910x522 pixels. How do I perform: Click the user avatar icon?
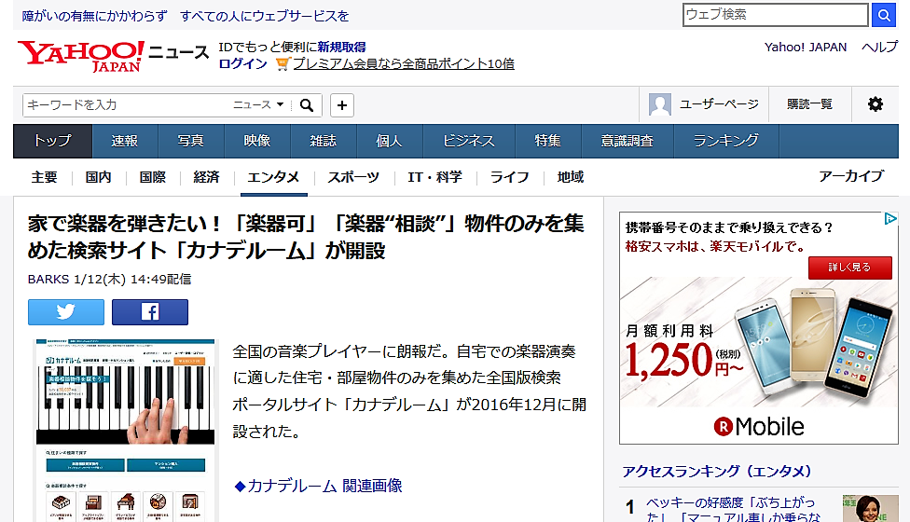(660, 104)
